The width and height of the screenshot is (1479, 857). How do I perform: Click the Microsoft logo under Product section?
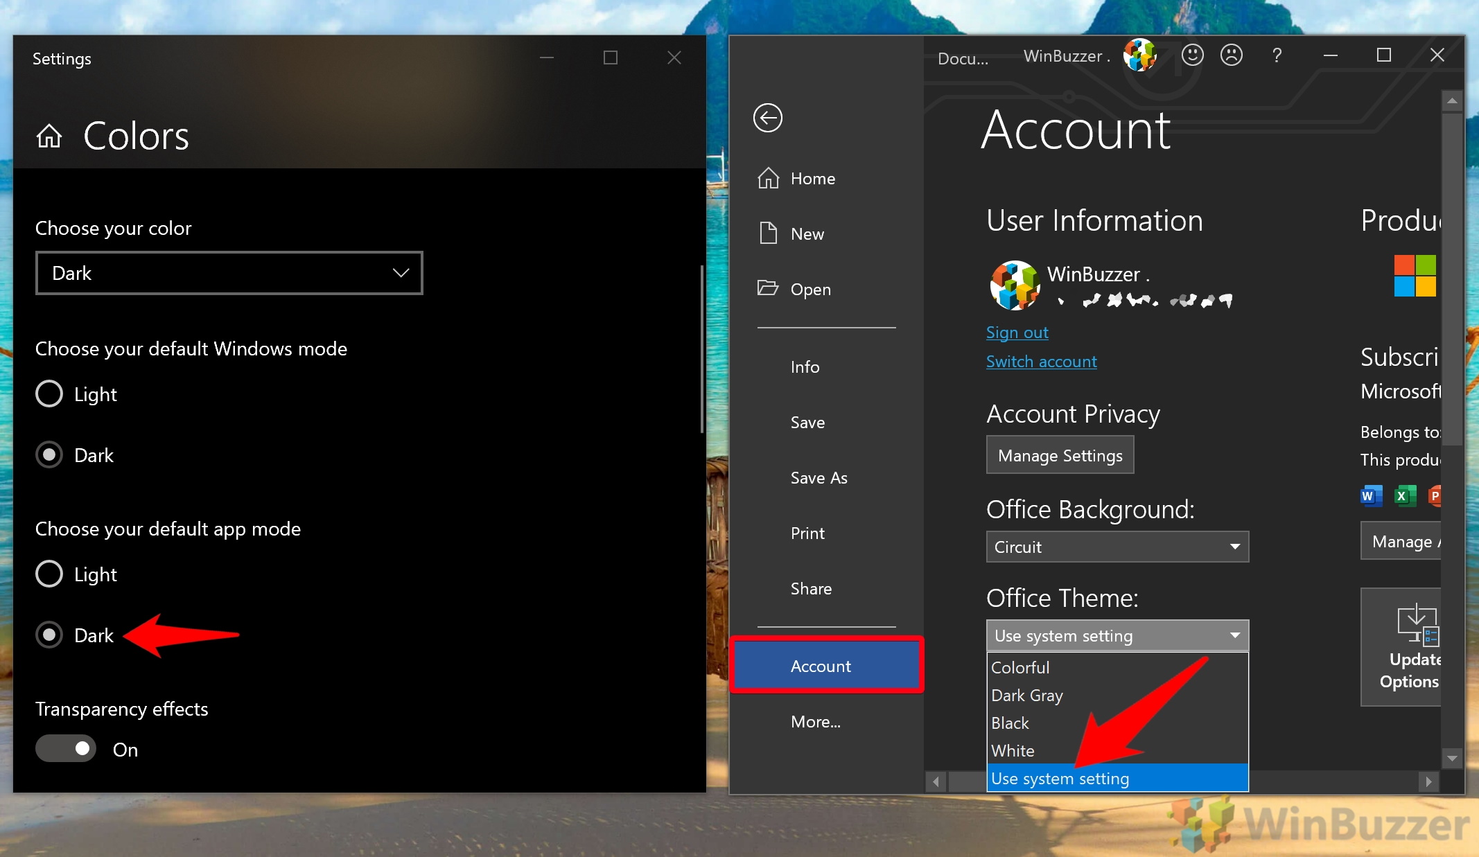(1415, 276)
